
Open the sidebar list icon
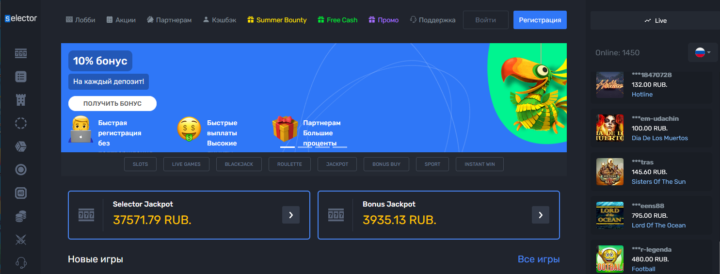tap(21, 77)
